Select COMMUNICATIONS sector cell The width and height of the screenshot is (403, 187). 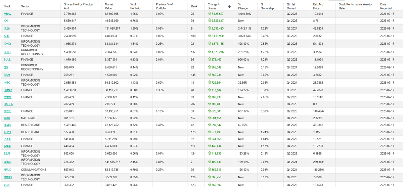coord(33,170)
